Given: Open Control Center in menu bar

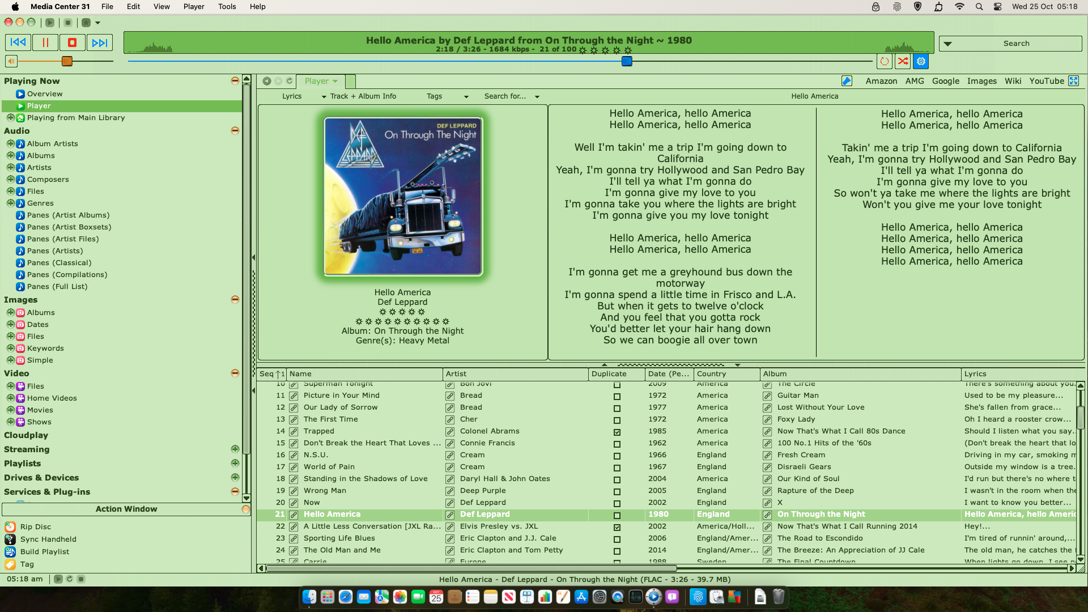Looking at the screenshot, I should (998, 7).
